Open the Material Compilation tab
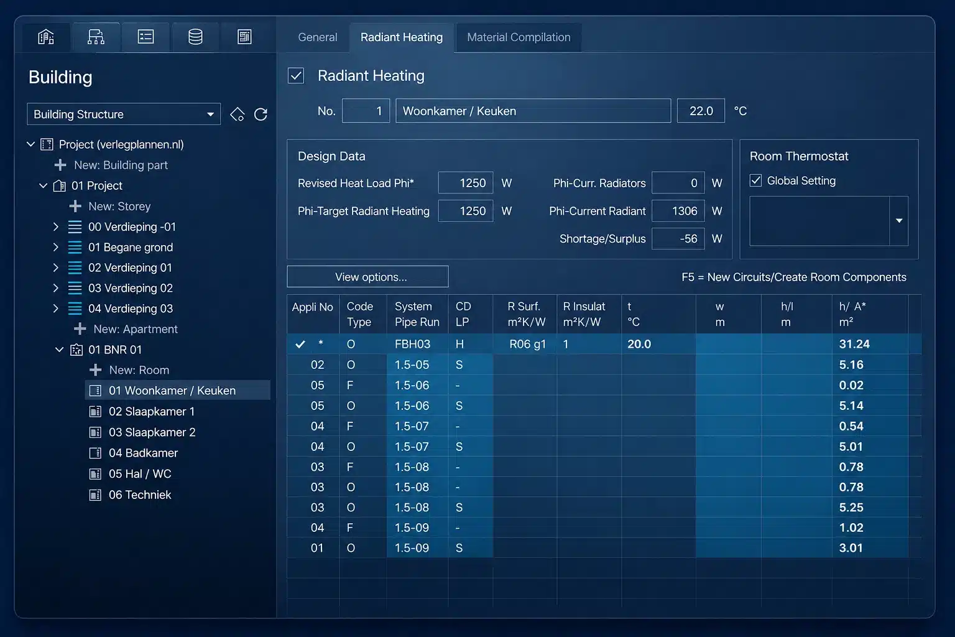 point(519,37)
